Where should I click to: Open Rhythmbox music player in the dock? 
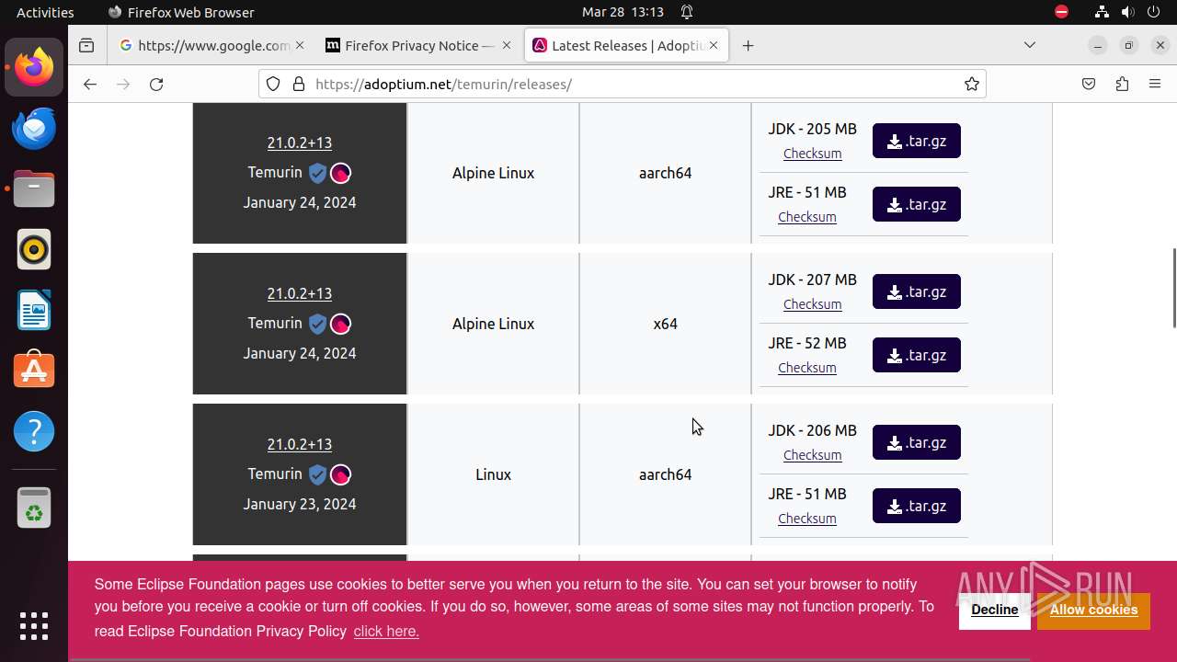pos(34,249)
